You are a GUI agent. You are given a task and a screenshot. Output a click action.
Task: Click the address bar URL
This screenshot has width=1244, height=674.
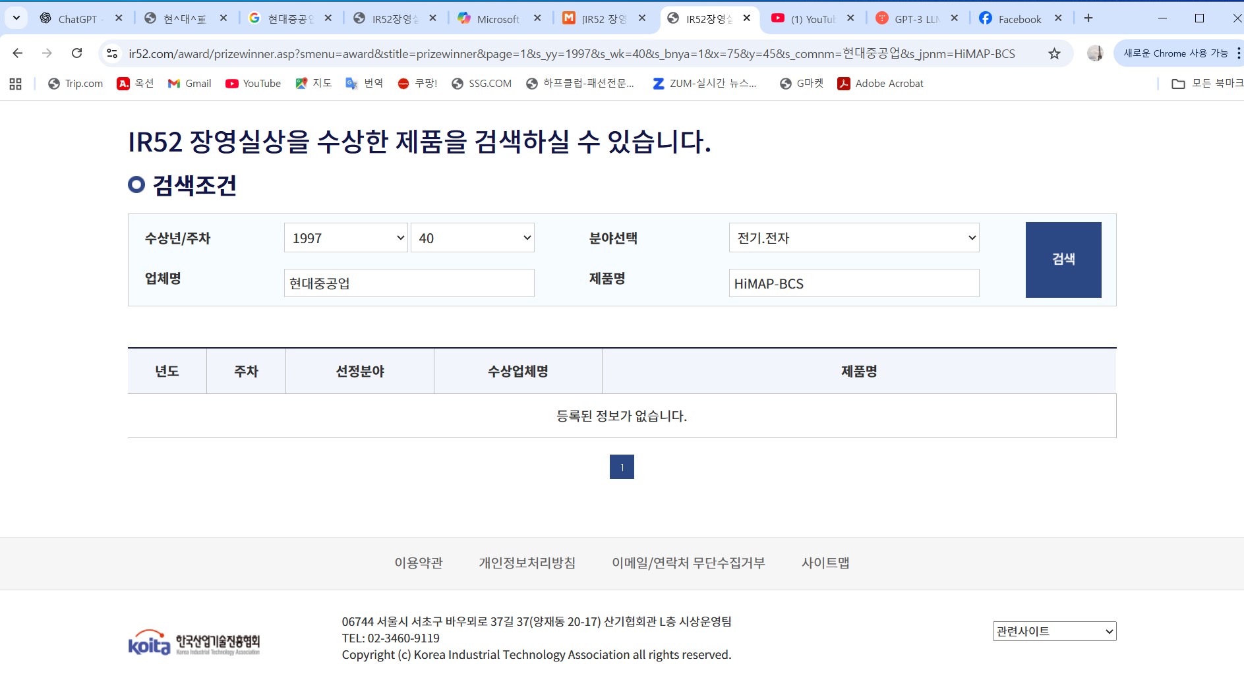coord(572,53)
